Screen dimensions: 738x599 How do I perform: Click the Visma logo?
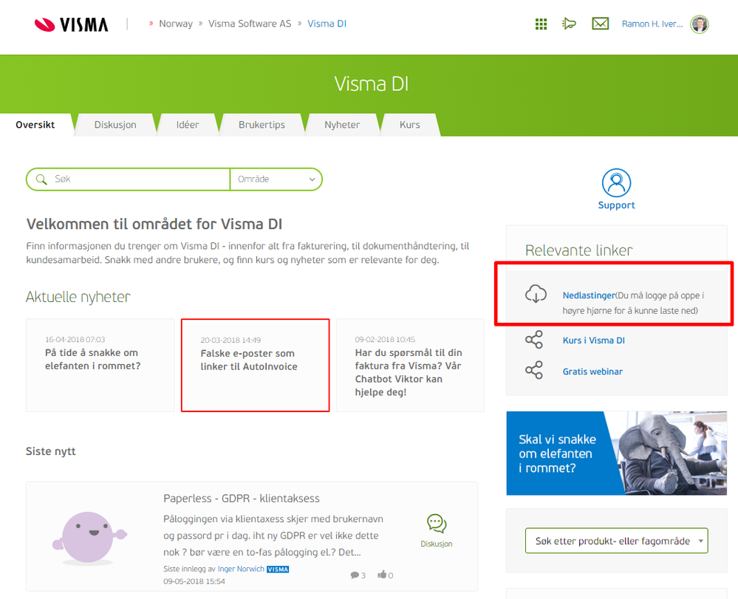coord(71,24)
